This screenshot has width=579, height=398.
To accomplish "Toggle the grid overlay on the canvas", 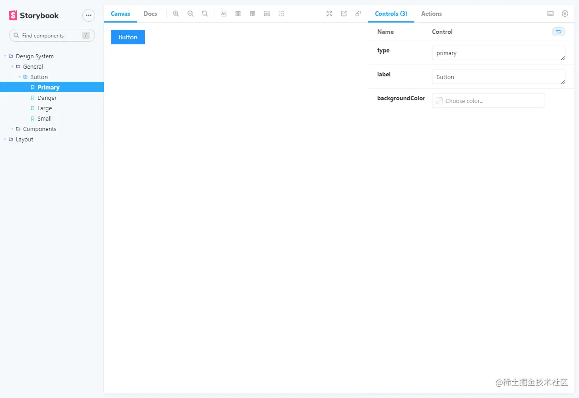I will click(238, 14).
